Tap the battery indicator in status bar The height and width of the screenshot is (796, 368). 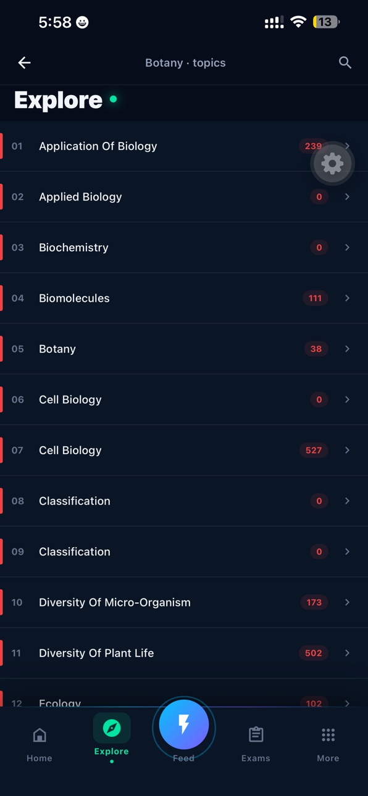click(326, 22)
